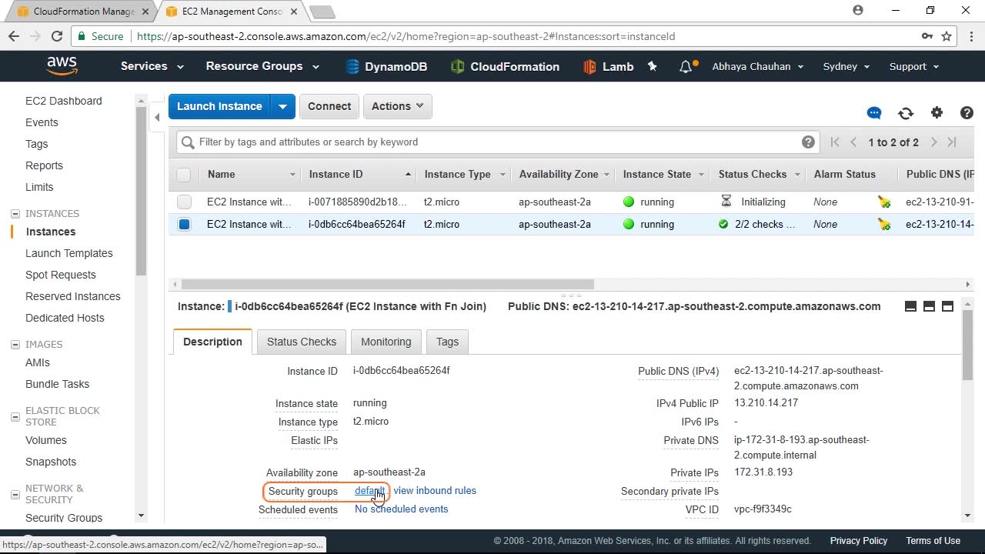Open the EC2 help question icon
Viewport: 985px width, 554px height.
click(x=967, y=112)
